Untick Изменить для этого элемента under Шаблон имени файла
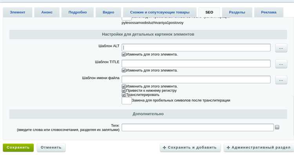294x155 pixels. [123, 86]
